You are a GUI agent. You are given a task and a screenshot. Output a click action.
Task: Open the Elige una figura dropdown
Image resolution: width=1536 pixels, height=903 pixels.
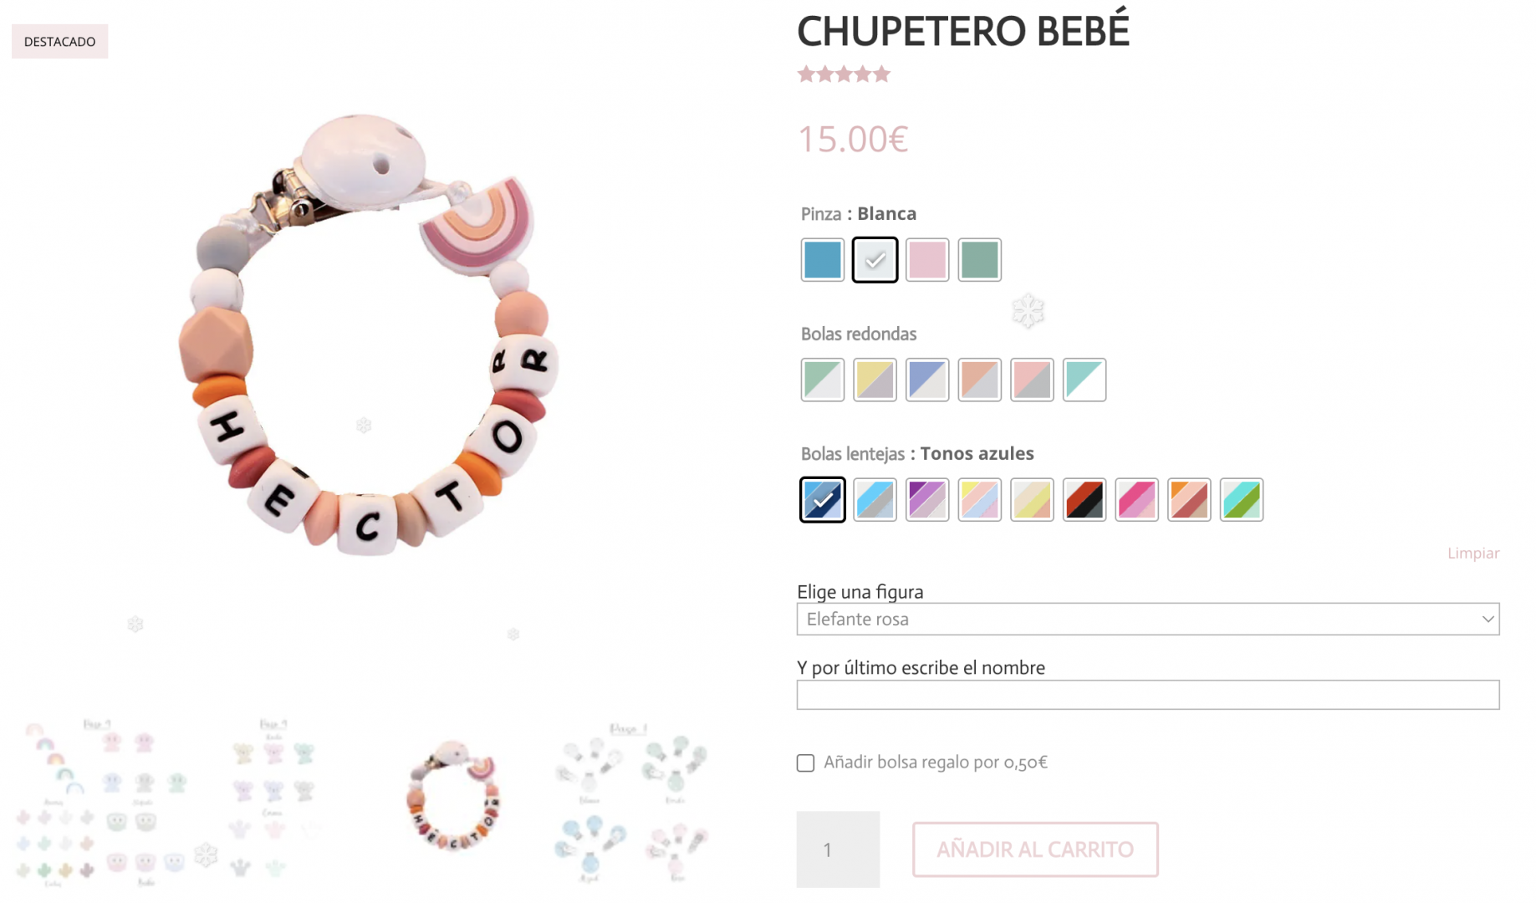coord(1147,619)
